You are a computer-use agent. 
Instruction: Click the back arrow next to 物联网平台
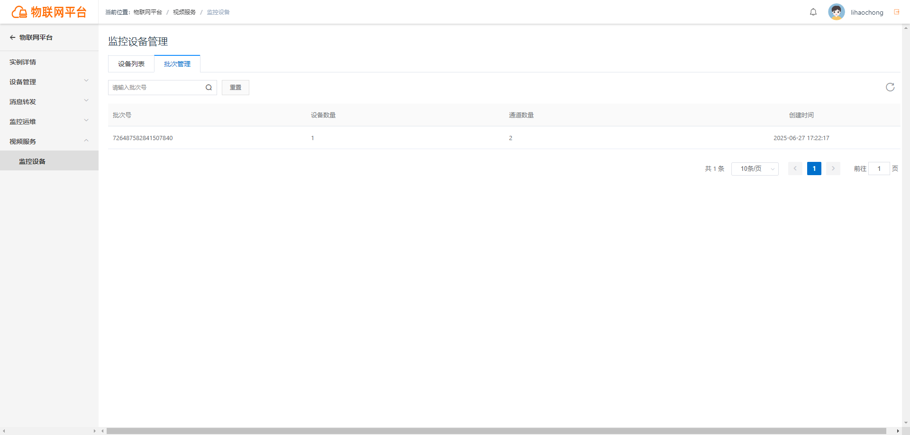13,37
